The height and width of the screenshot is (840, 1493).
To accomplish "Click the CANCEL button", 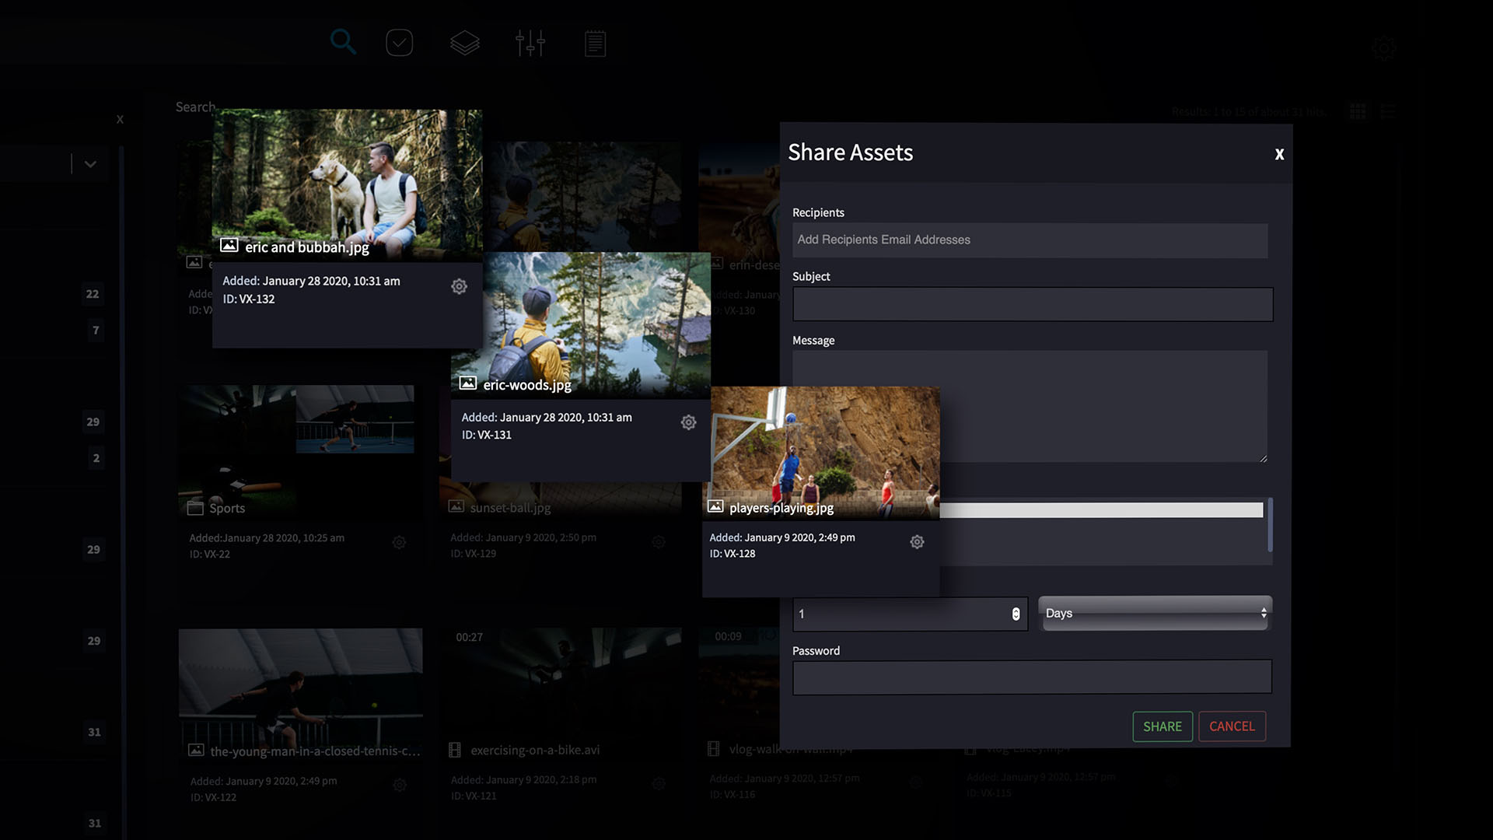I will point(1232,726).
